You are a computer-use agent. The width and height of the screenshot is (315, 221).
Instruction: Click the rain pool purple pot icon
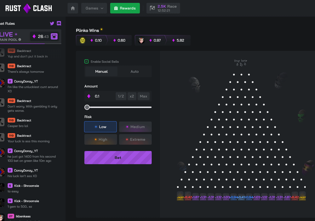pyautogui.click(x=54, y=36)
